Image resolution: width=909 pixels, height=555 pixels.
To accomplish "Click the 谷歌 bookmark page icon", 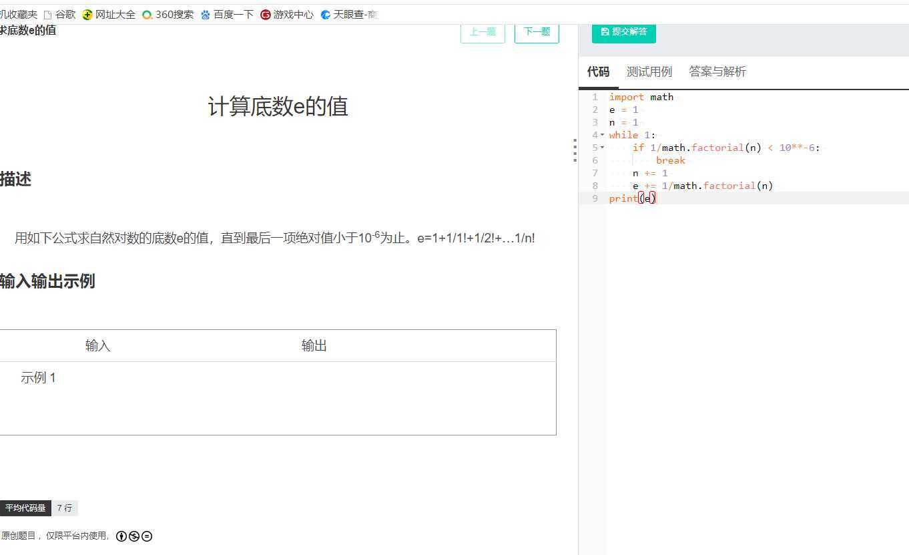I will pyautogui.click(x=47, y=14).
